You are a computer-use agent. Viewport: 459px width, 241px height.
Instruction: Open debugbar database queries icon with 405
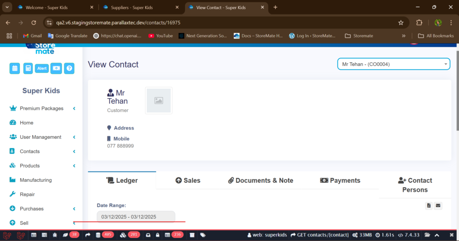coord(104,235)
